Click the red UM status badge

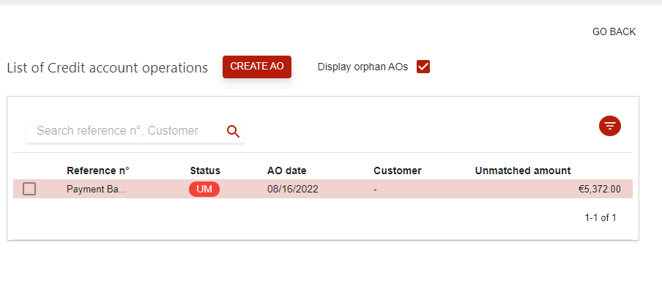point(204,189)
